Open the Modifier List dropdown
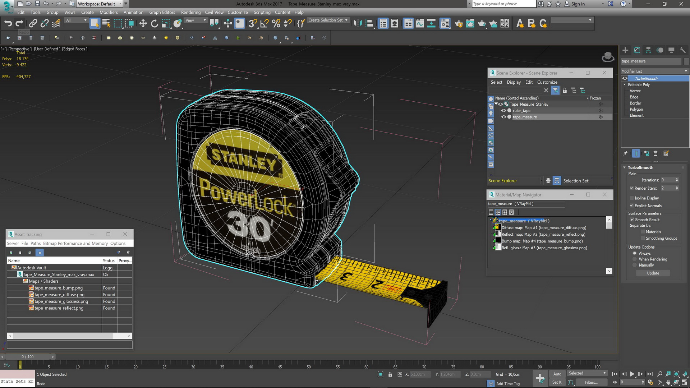 click(x=655, y=71)
